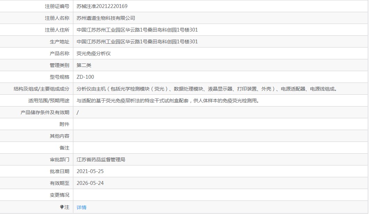
Task: Select the structure description starting 分析仪由主机
Action: pos(207,89)
